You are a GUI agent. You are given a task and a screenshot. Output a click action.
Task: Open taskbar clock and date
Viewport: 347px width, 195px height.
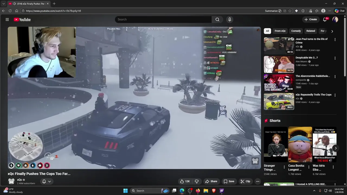point(339,191)
